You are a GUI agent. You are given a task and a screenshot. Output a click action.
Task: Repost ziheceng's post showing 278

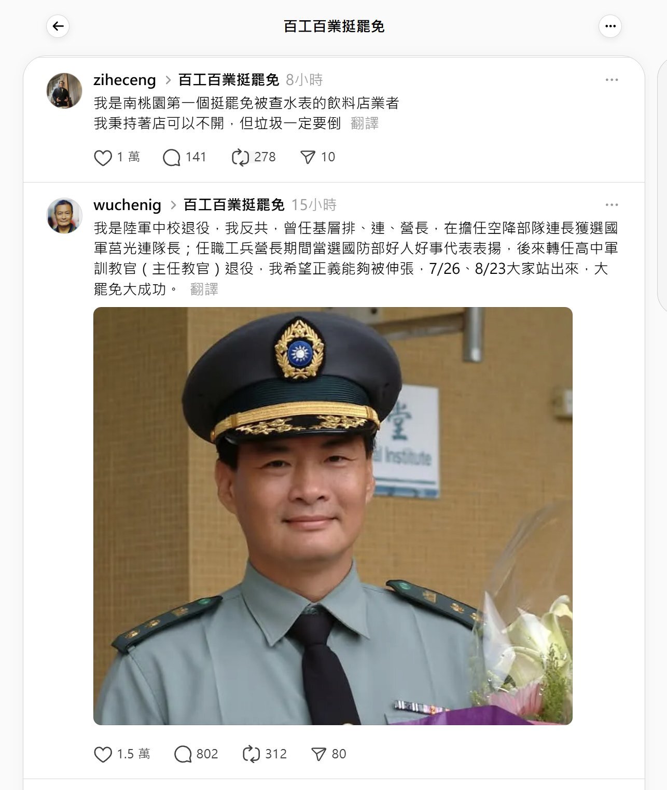240,157
